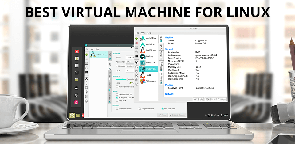This screenshot has width=295, height=144.
Task: Toggle Use local time checkbox
Action: 163,108
